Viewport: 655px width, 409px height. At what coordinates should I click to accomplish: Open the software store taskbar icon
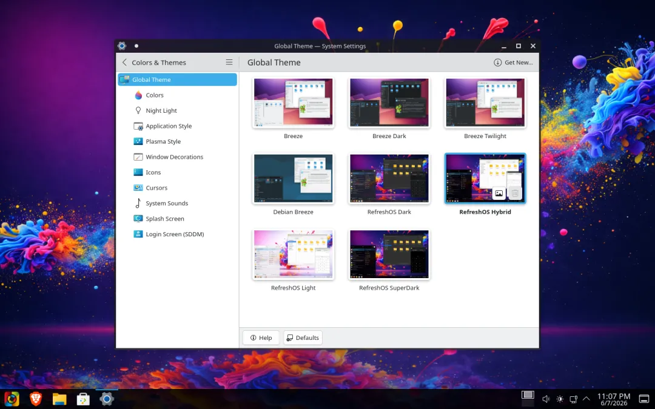(83, 399)
